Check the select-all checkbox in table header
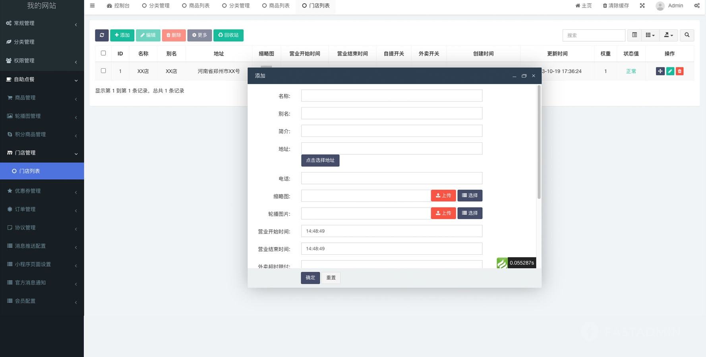The height and width of the screenshot is (357, 706). (x=103, y=53)
